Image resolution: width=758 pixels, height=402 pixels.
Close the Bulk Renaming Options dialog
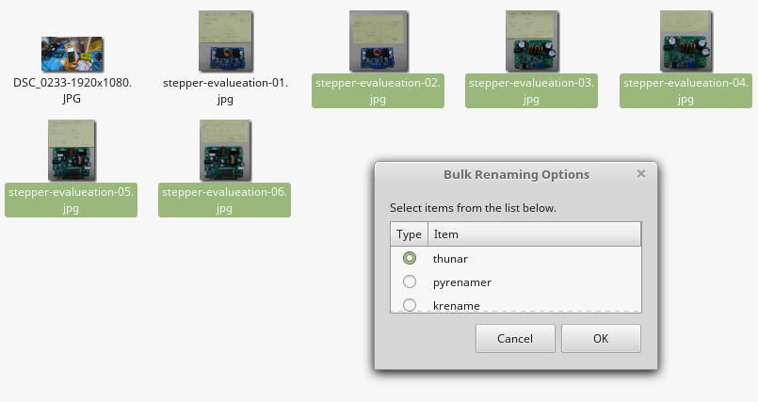(x=641, y=174)
